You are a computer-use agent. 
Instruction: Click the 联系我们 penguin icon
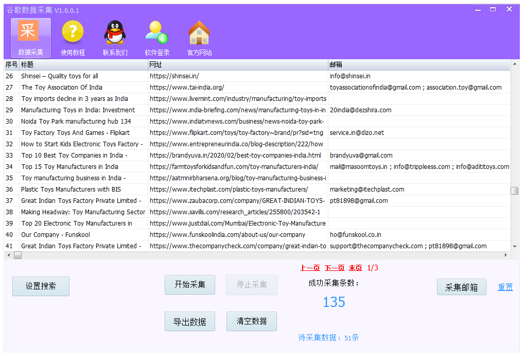[x=115, y=32]
